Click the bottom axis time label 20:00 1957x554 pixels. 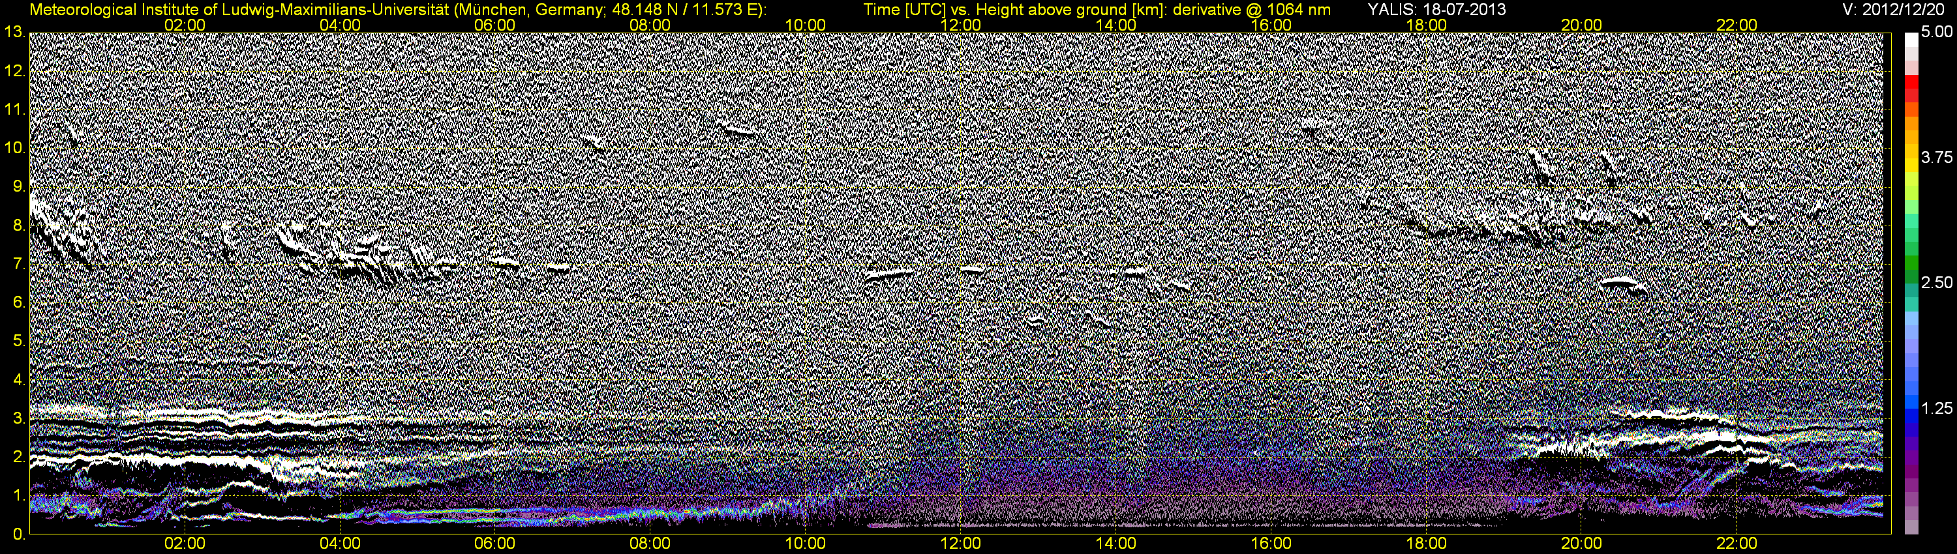(1581, 544)
